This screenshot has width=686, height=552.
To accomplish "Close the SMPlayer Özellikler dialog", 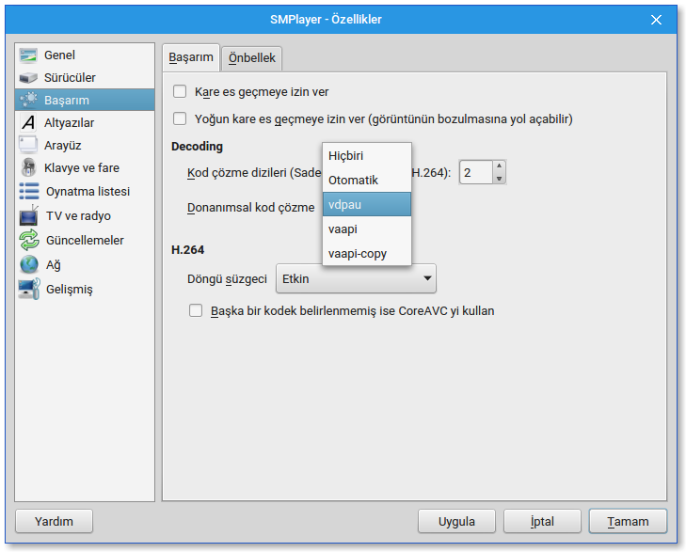I will [x=656, y=20].
